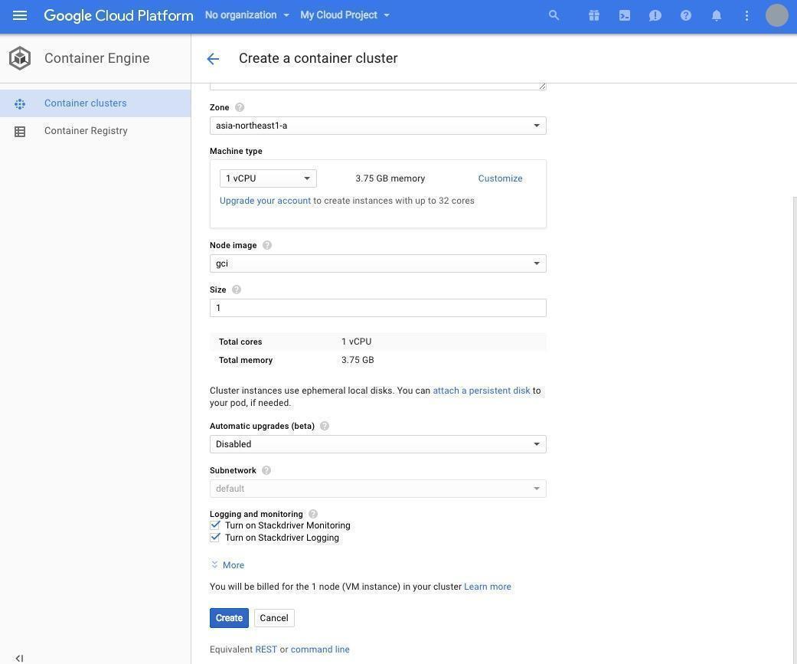This screenshot has height=664, width=797.
Task: Click the Container clusters sidebar icon
Action: point(20,103)
